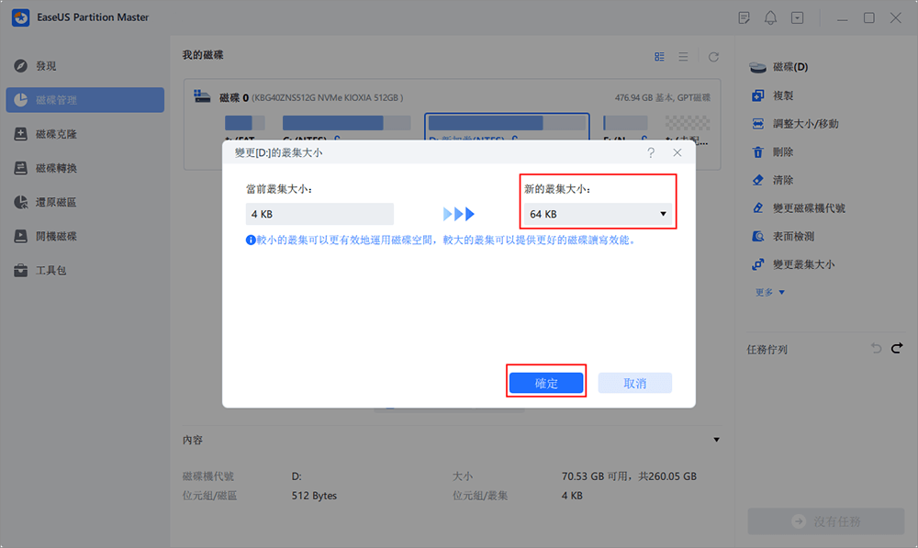Click the 磁碟(D) header in right panel
Screen dimensions: 918x548
779,67
